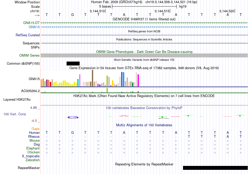Image resolution: width=248 pixels, height=174 pixels.
Task: Click the black RepeatMasker element block
Action: (x=215, y=168)
